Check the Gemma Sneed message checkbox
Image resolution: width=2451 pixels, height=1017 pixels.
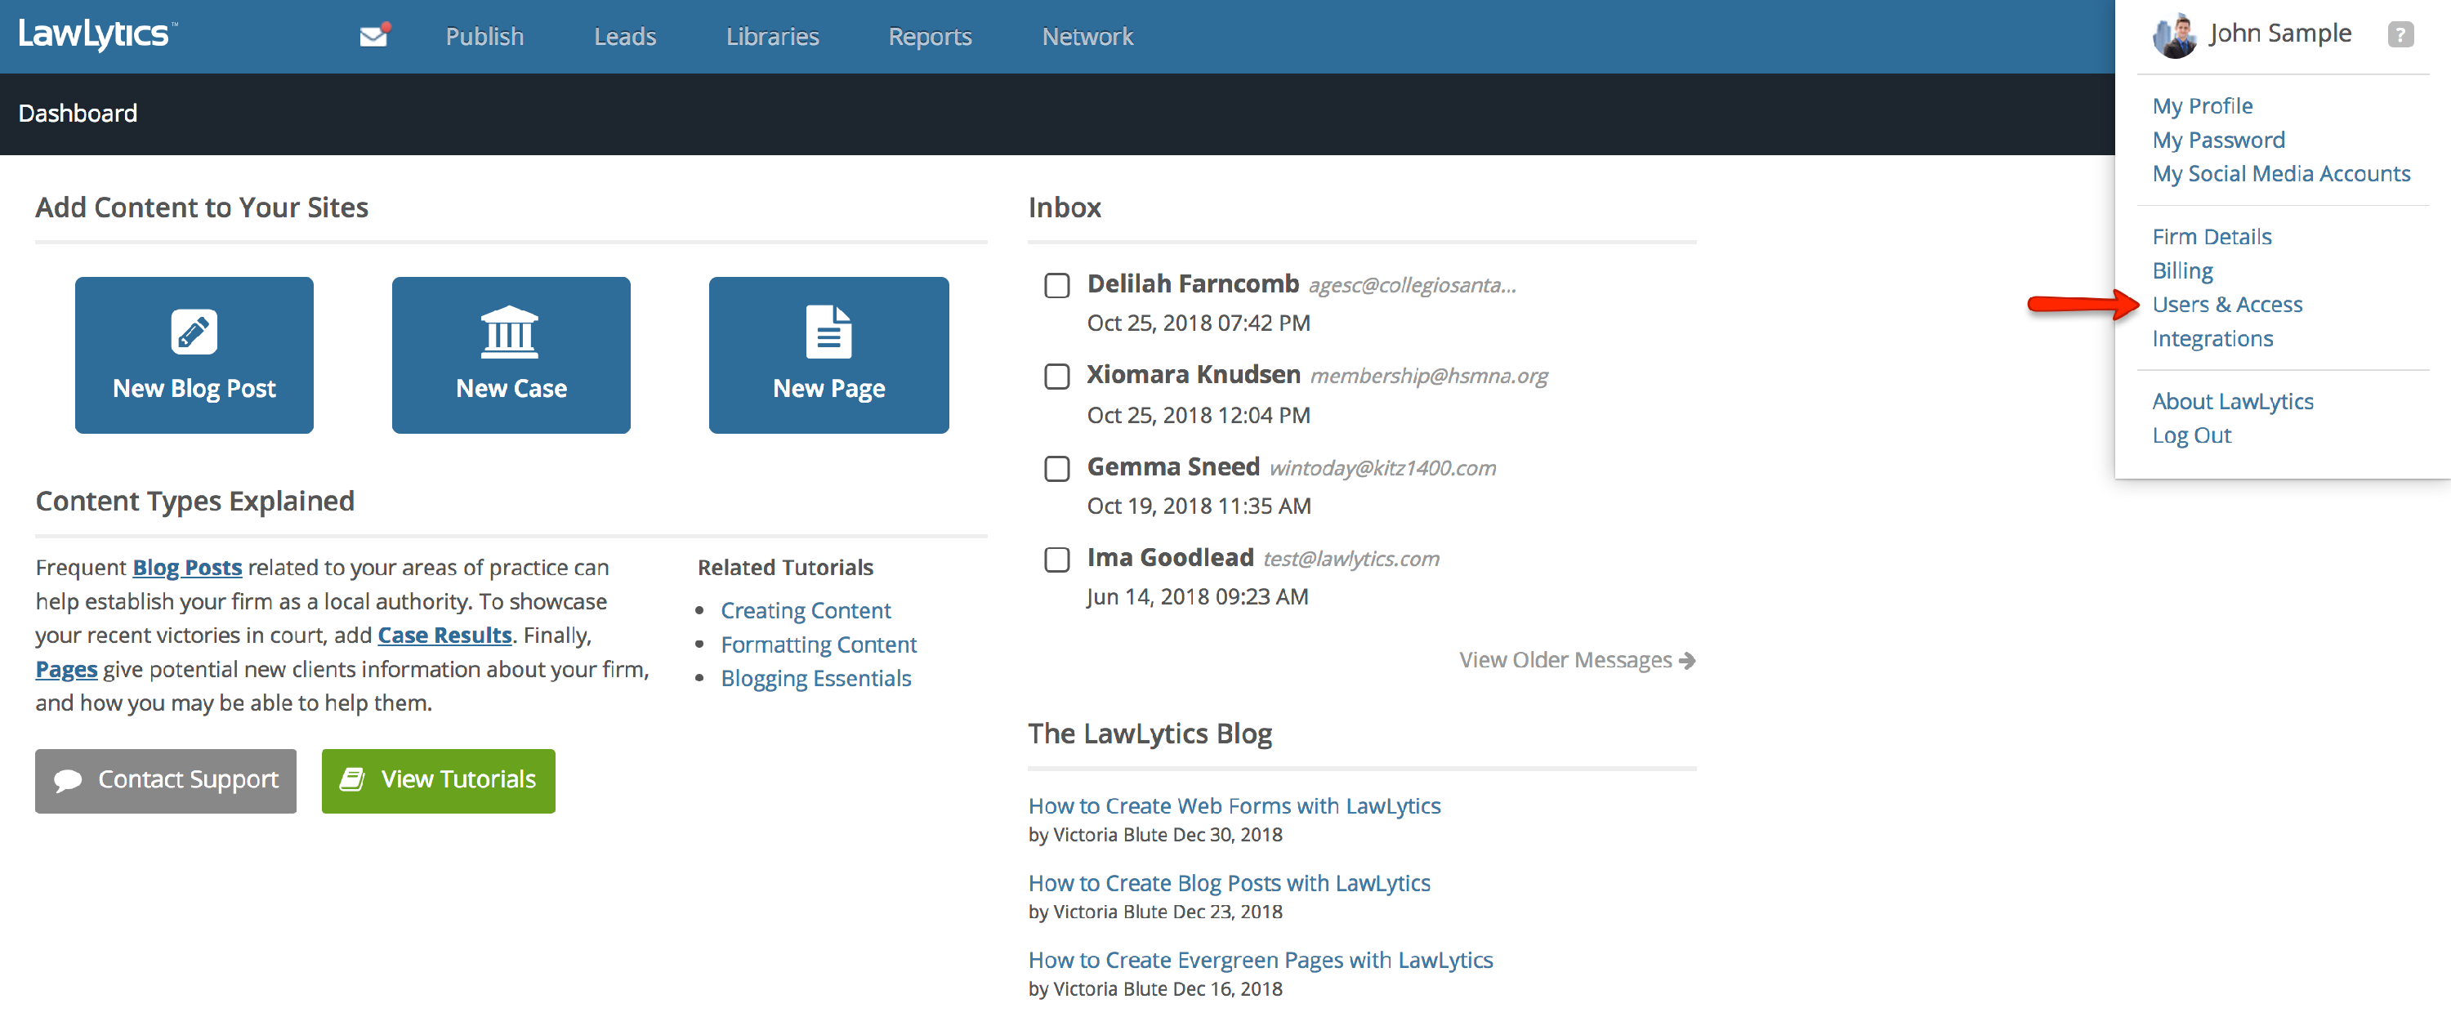[x=1057, y=469]
